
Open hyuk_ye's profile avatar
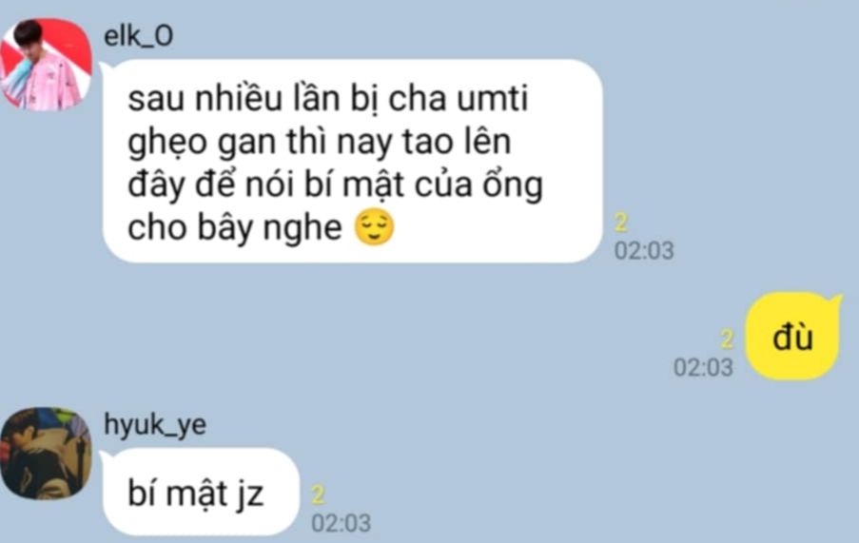pyautogui.click(x=46, y=454)
